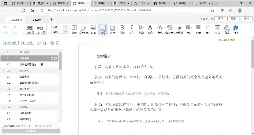Open the 历史版本查询 link
Viewport: 254px width, 135px height.
227,40
